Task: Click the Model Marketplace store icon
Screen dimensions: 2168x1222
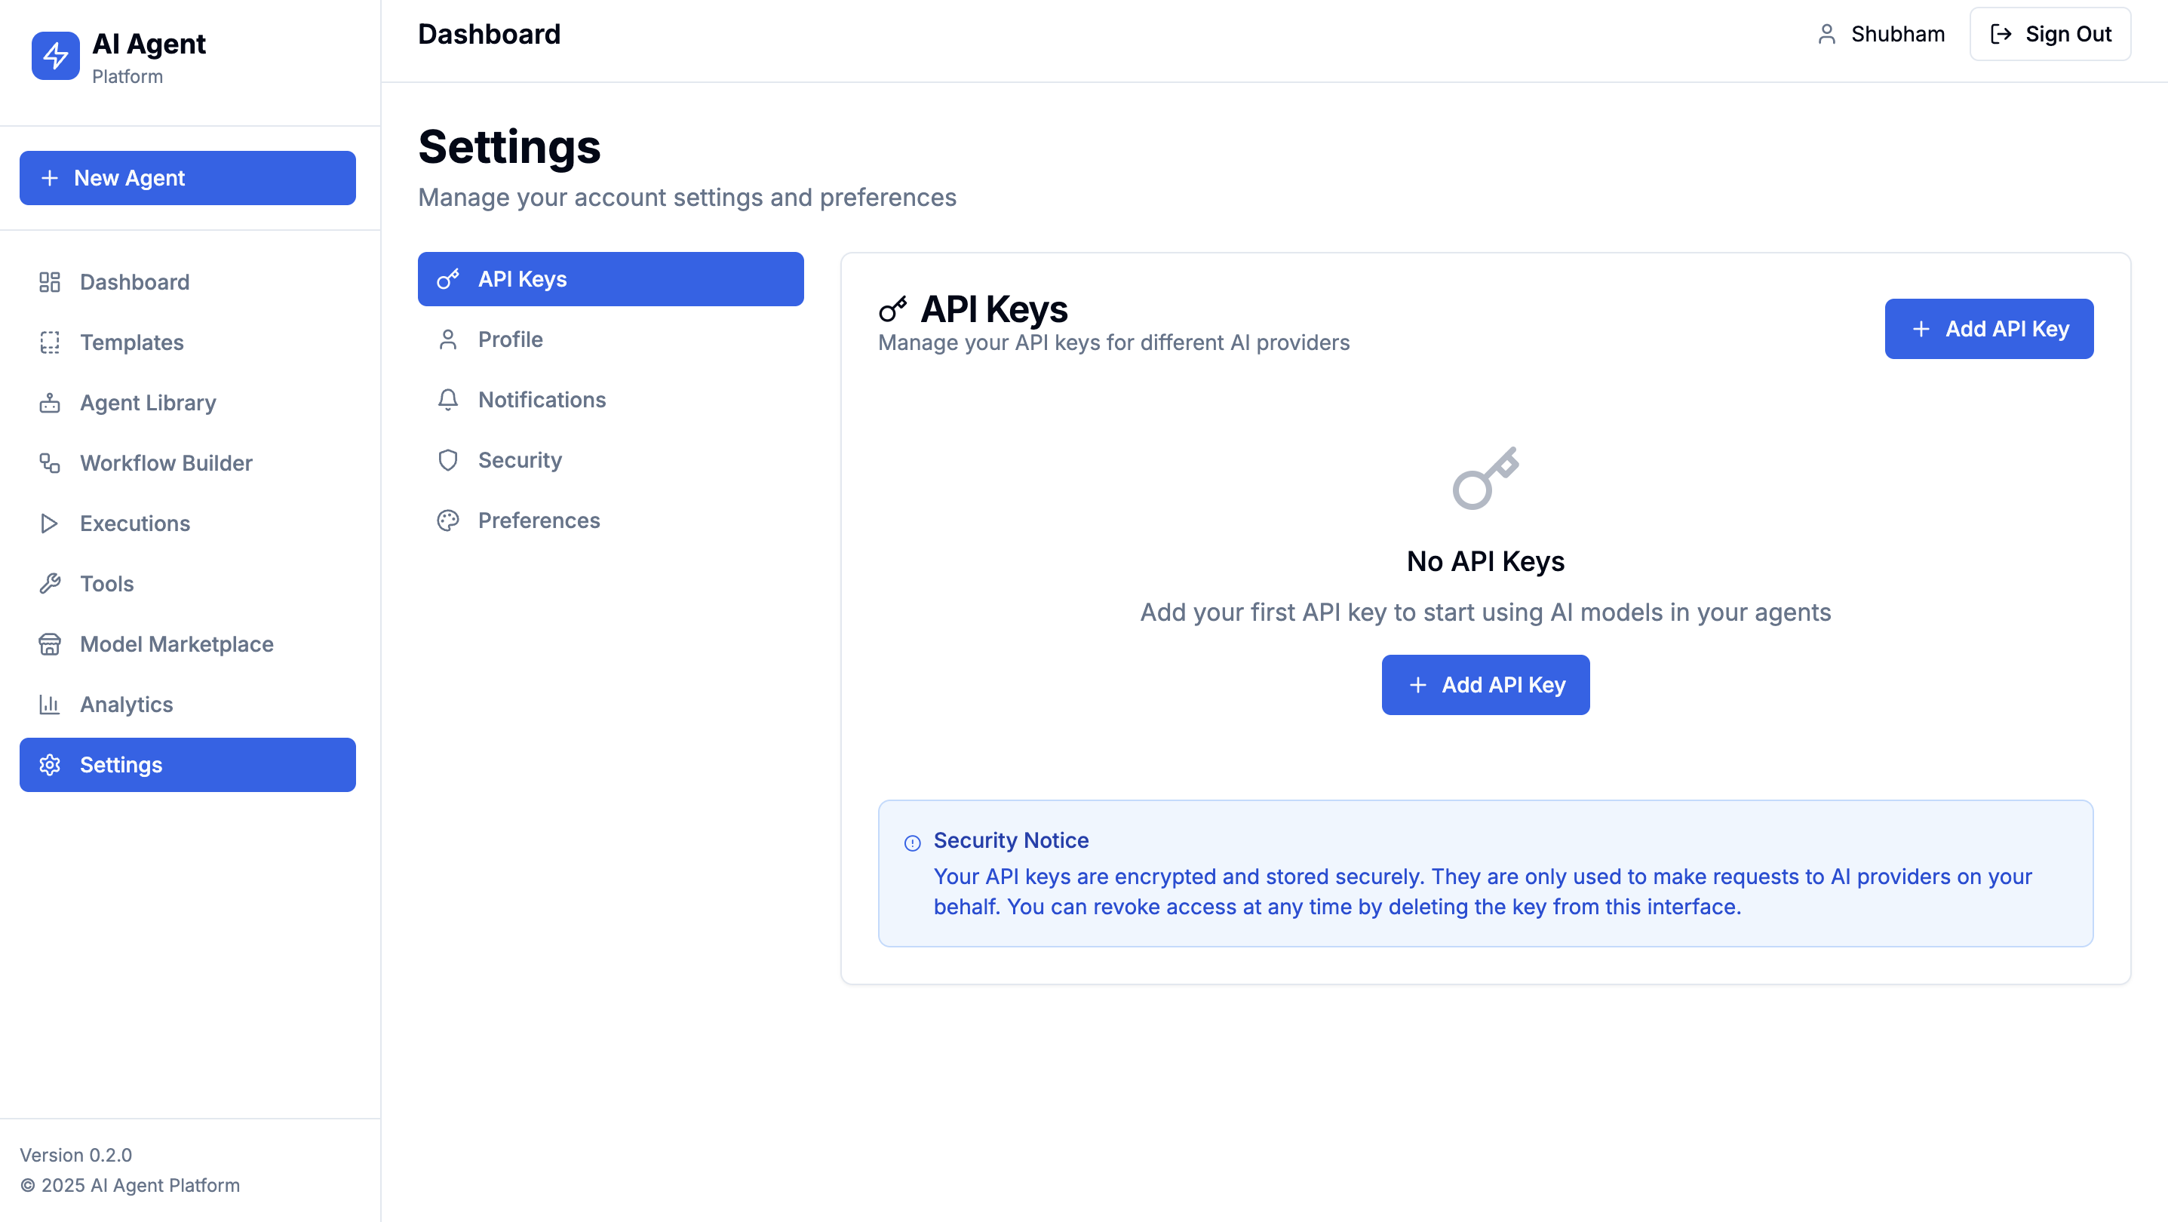Action: (50, 644)
